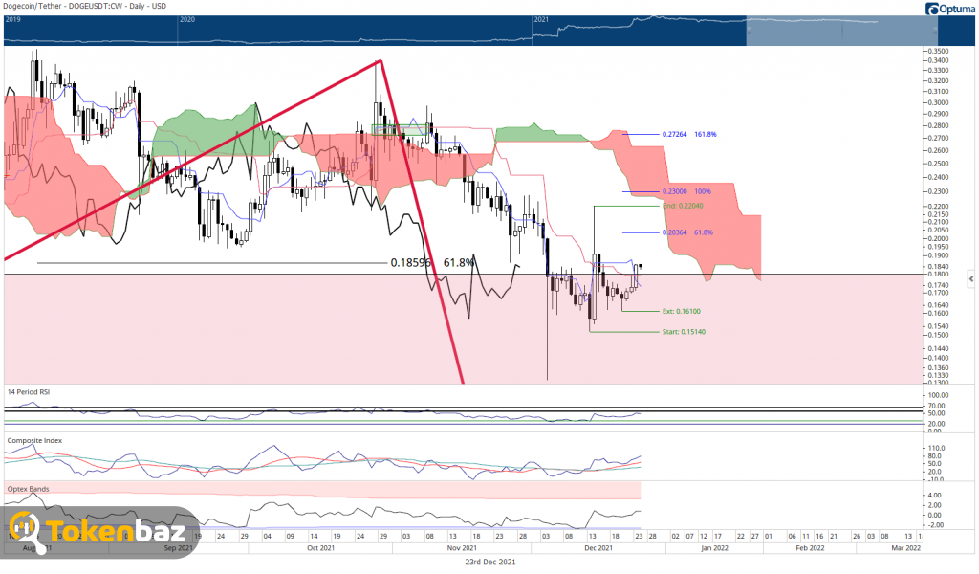Click the Optuma logo icon
Screen dimensions: 979x574
pyautogui.click(x=931, y=9)
